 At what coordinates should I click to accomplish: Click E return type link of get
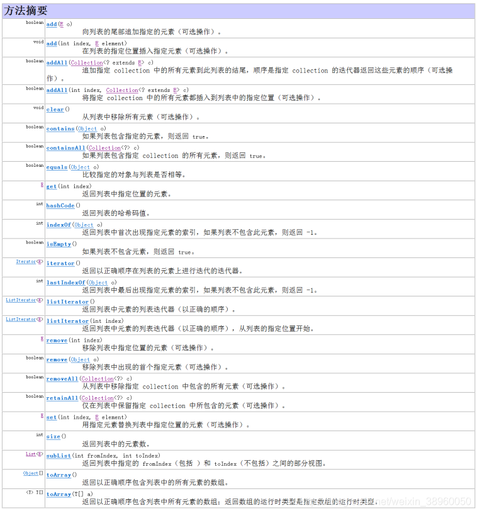click(x=42, y=185)
